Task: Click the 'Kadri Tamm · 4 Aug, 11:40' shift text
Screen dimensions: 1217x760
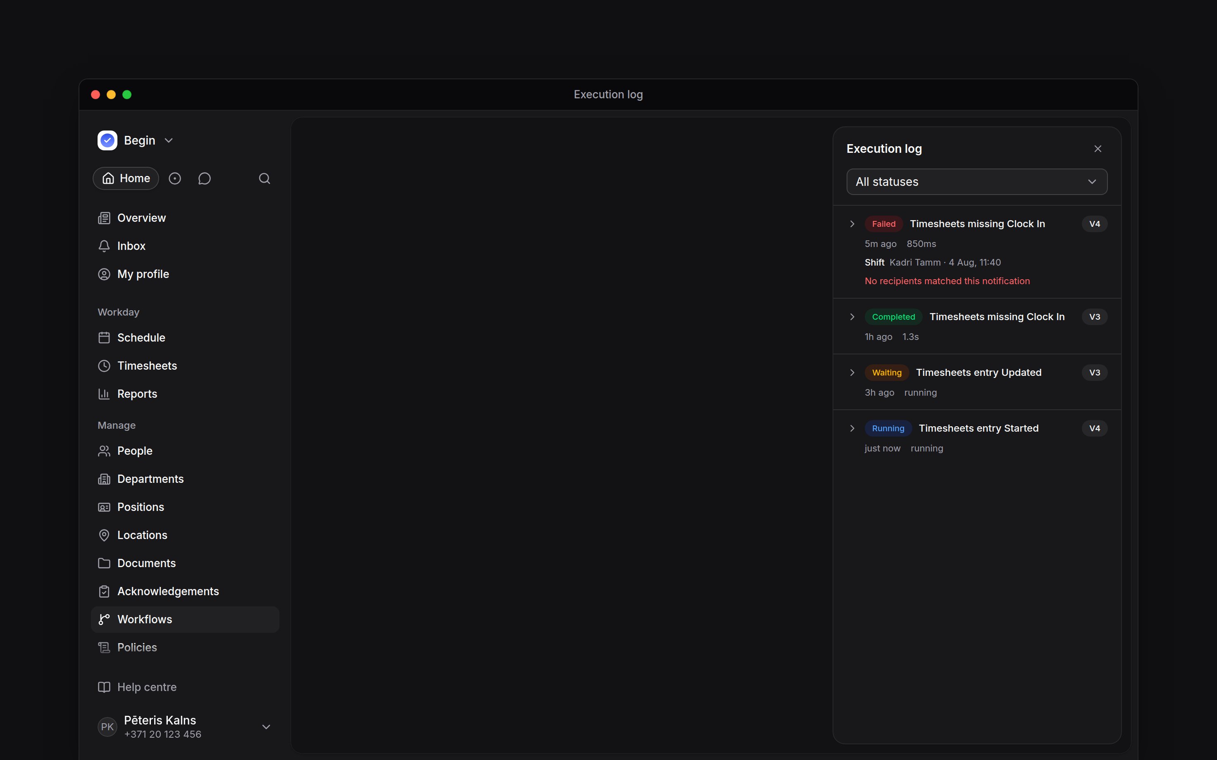Action: [x=945, y=263]
